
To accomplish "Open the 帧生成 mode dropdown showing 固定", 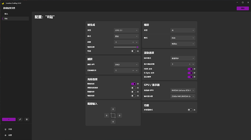I will click(126, 36).
